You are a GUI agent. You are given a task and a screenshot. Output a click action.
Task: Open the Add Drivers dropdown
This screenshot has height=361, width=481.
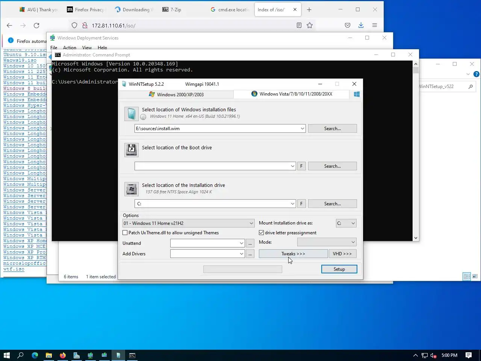[242, 254]
